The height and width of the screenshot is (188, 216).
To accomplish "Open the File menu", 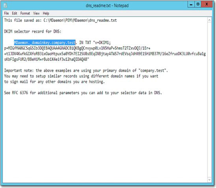I will click(x=6, y=13).
